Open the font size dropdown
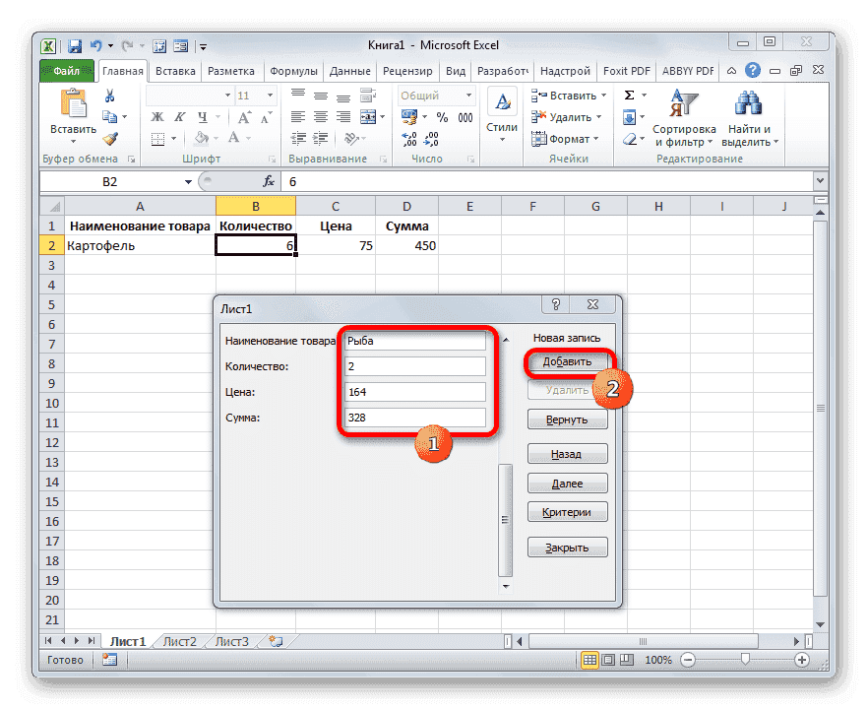868x710 pixels. click(x=271, y=96)
